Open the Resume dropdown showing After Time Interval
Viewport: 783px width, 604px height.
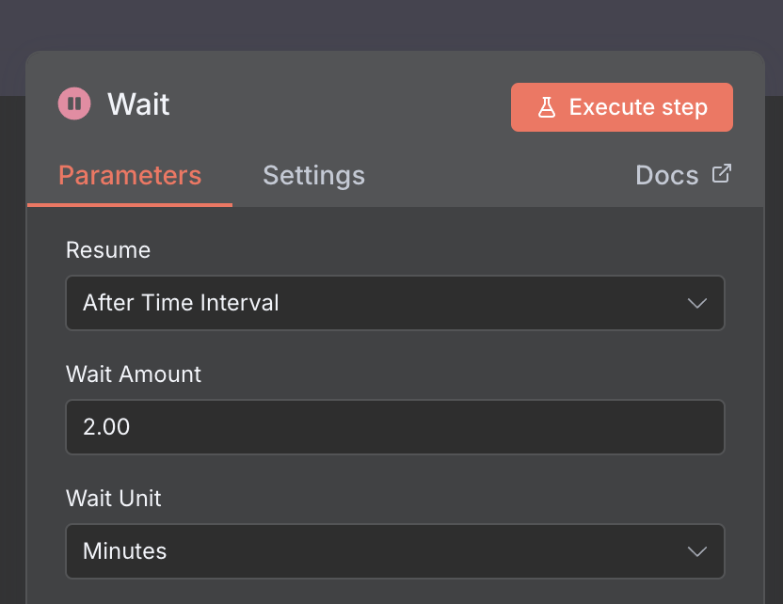pos(394,303)
